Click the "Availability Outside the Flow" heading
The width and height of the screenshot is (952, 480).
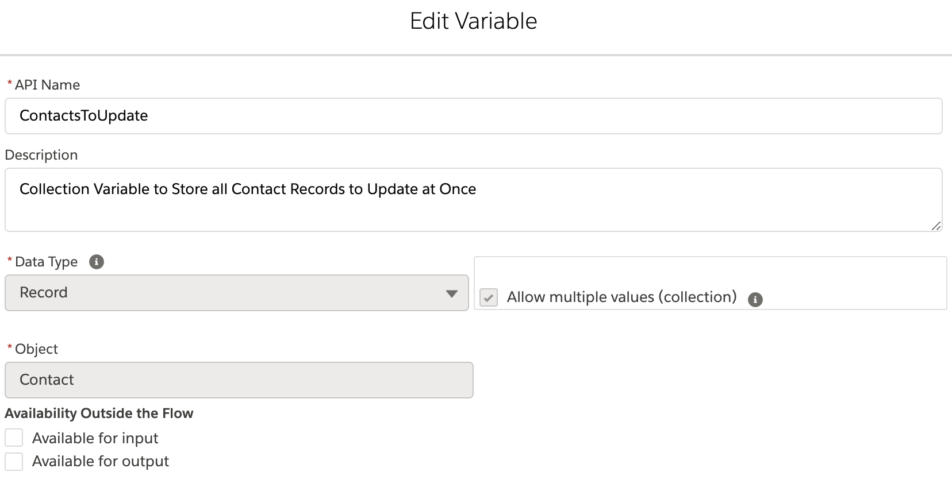pos(99,413)
